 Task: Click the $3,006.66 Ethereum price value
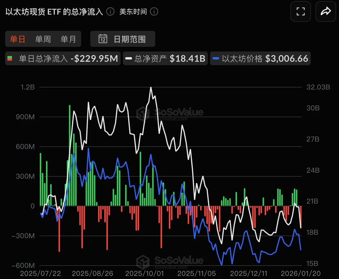point(287,59)
